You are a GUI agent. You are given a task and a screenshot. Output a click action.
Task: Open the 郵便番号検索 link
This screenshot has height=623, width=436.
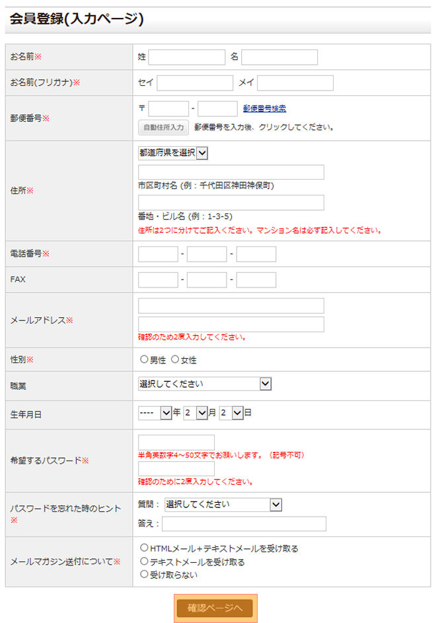click(264, 108)
